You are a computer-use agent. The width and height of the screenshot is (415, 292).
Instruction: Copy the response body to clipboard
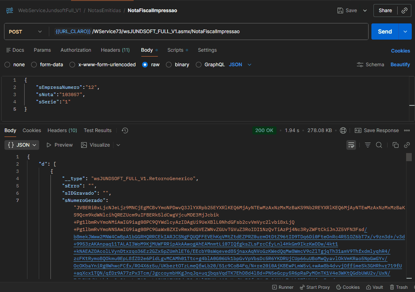pyautogui.click(x=396, y=145)
